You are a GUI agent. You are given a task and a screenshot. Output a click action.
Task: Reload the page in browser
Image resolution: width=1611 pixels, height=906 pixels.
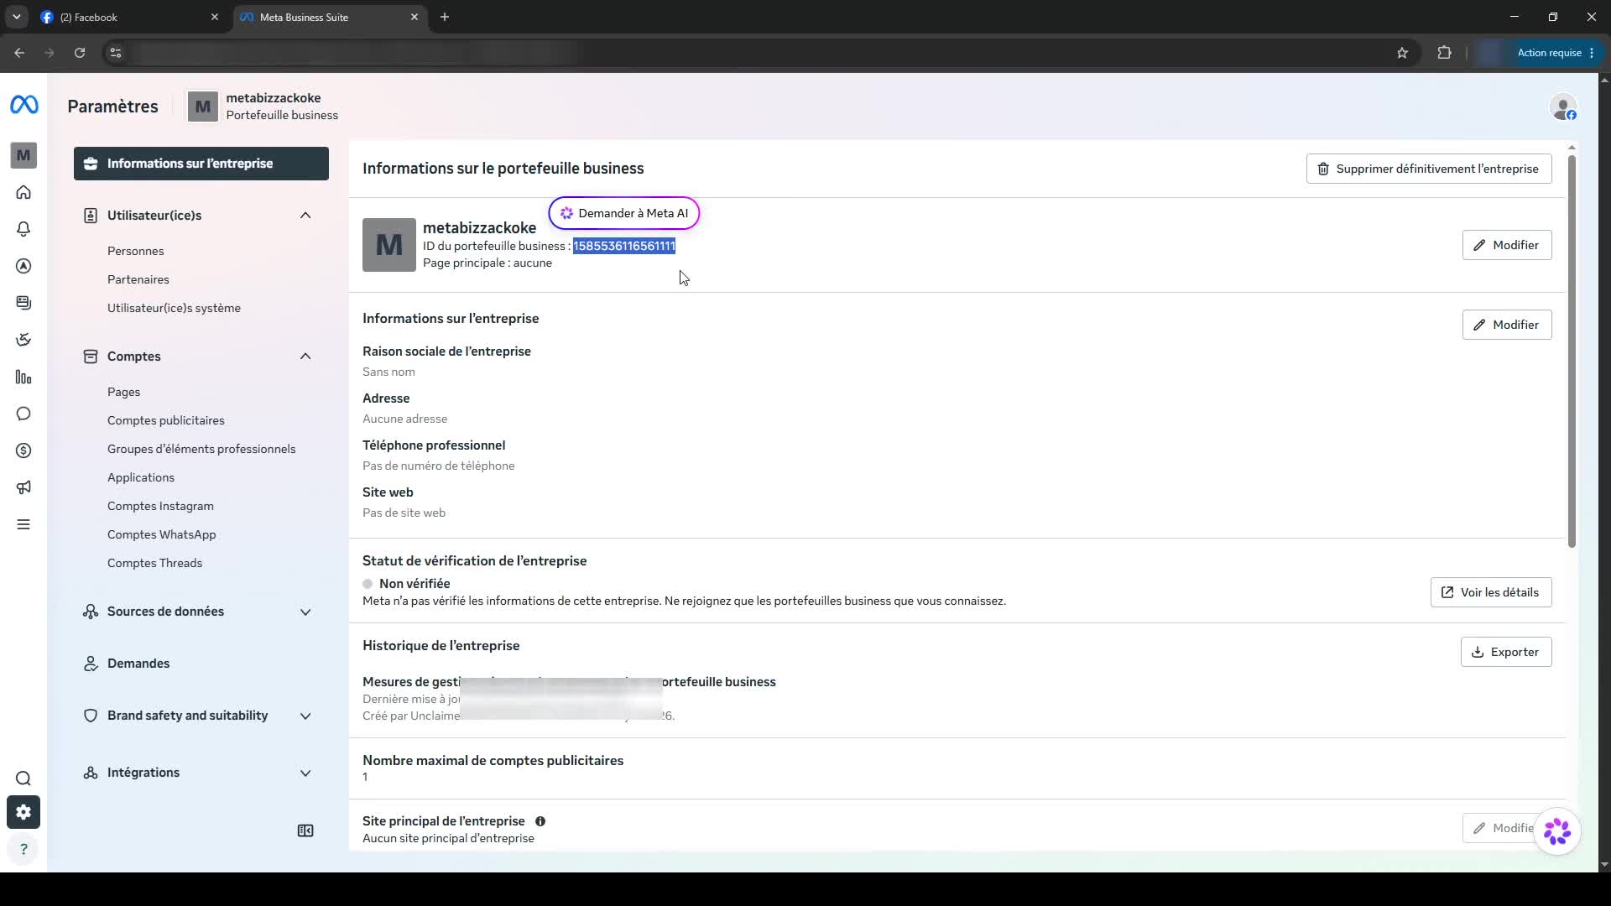click(80, 53)
